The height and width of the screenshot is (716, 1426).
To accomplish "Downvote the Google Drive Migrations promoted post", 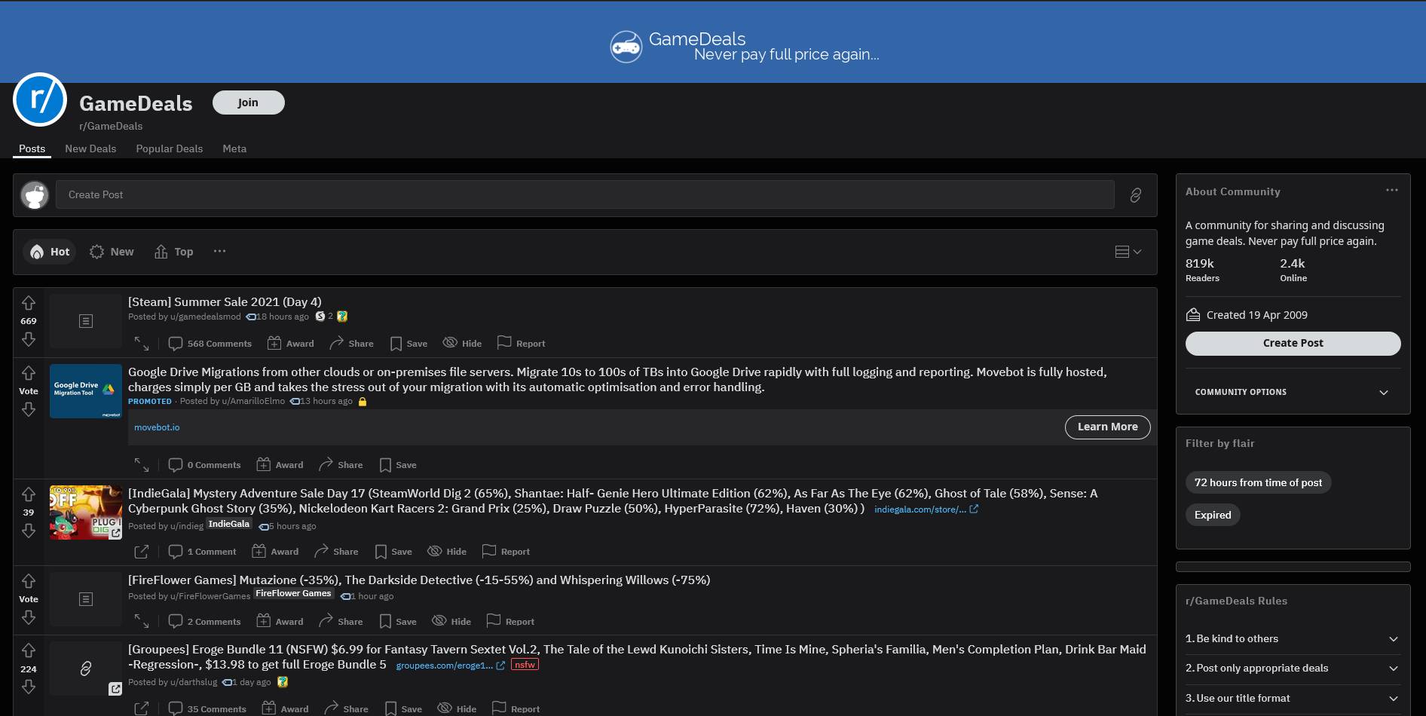I will coord(29,409).
